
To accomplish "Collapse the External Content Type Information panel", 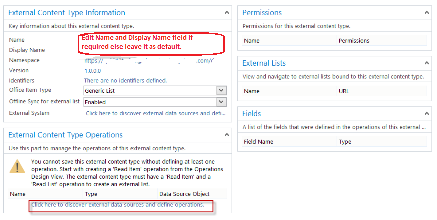I will point(227,12).
